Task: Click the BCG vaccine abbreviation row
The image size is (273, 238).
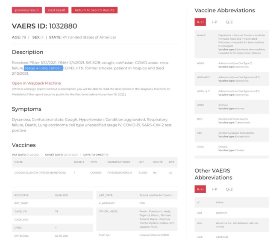Action: pos(232,120)
